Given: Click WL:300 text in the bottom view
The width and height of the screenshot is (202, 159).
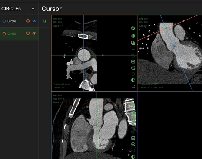Looking at the screenshot, I should coord(57,99).
